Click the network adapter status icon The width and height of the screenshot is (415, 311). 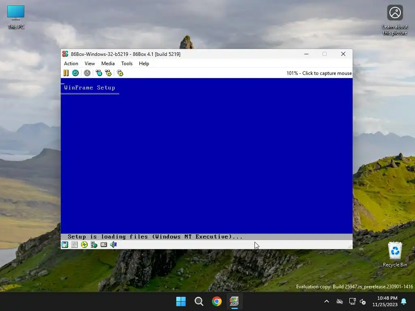point(94,245)
